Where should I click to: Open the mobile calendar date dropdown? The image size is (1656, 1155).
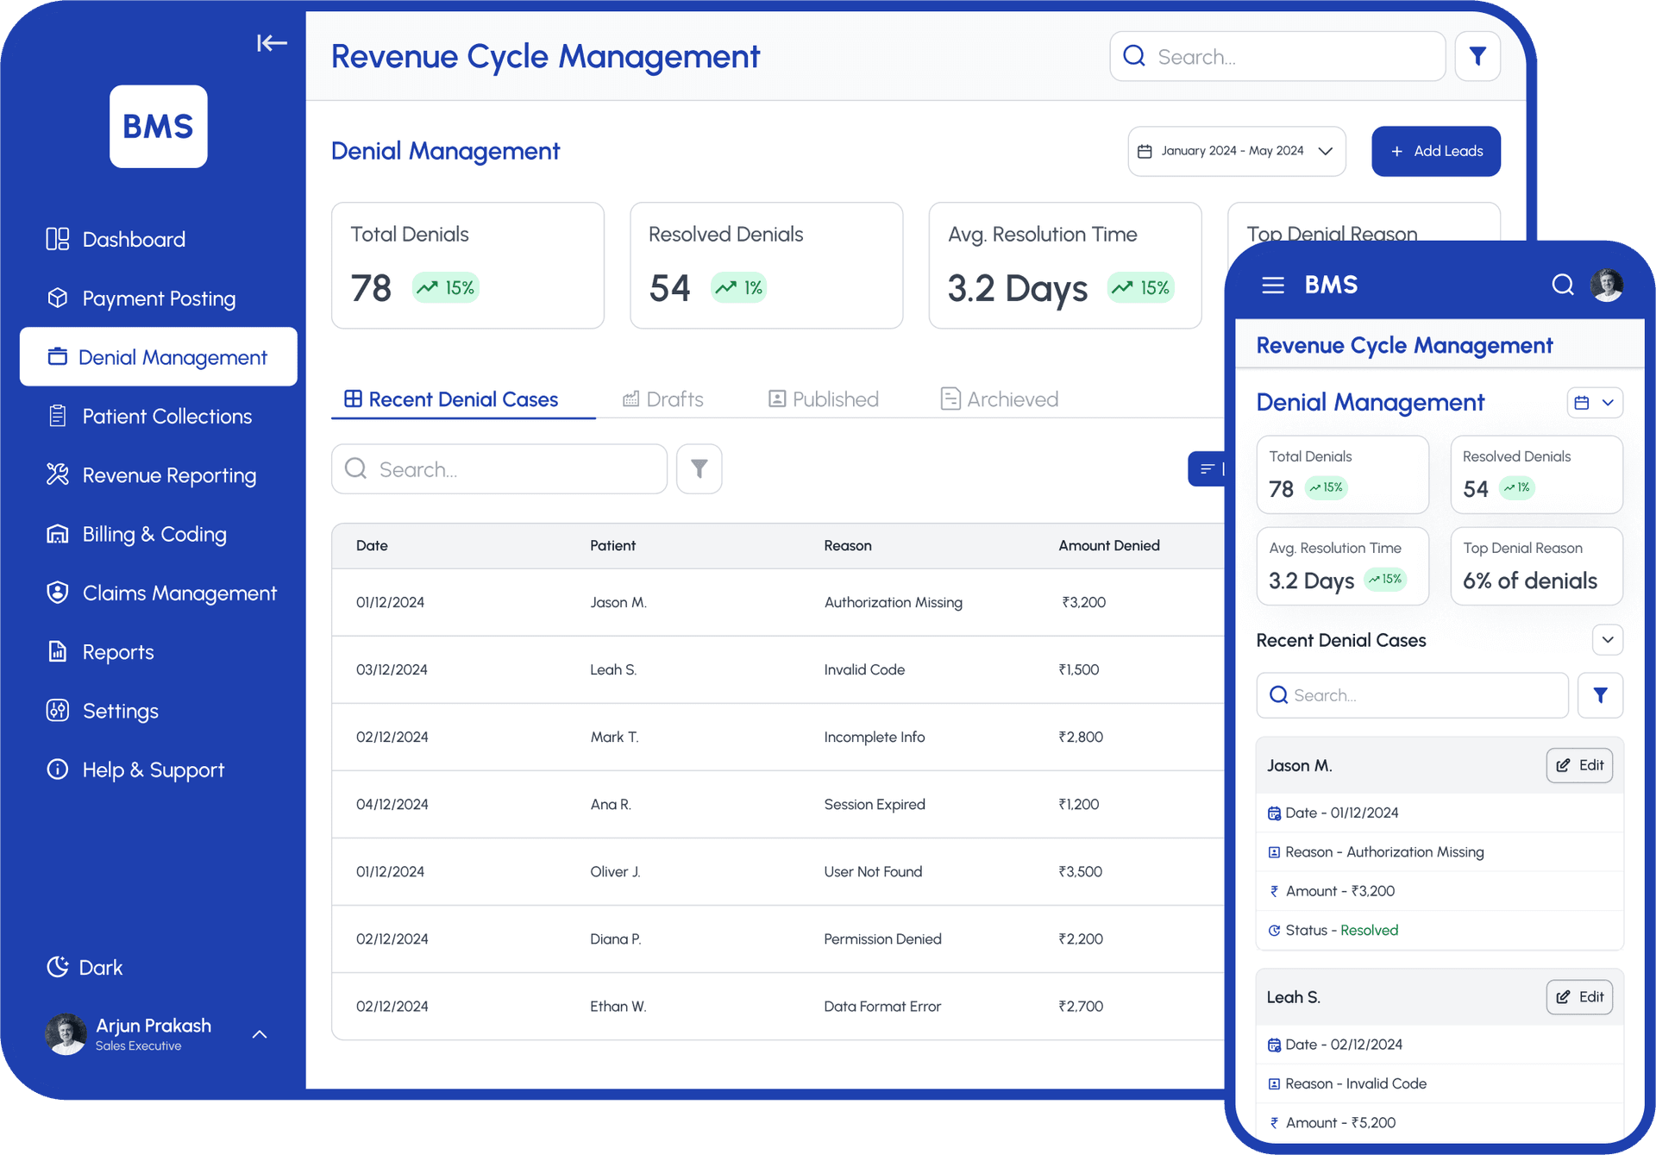(1594, 403)
